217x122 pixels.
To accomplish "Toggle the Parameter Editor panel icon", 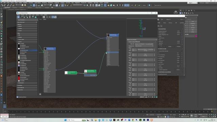I will (x=55, y=17).
